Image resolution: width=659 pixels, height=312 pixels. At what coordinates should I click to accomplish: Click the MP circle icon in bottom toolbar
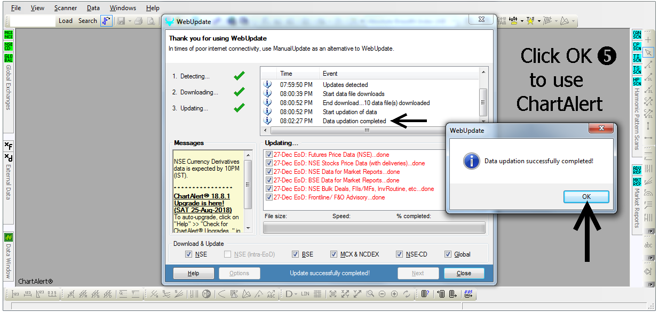click(207, 294)
